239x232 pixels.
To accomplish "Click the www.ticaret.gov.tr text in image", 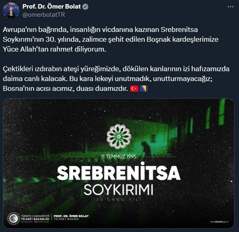I will coord(219,222).
